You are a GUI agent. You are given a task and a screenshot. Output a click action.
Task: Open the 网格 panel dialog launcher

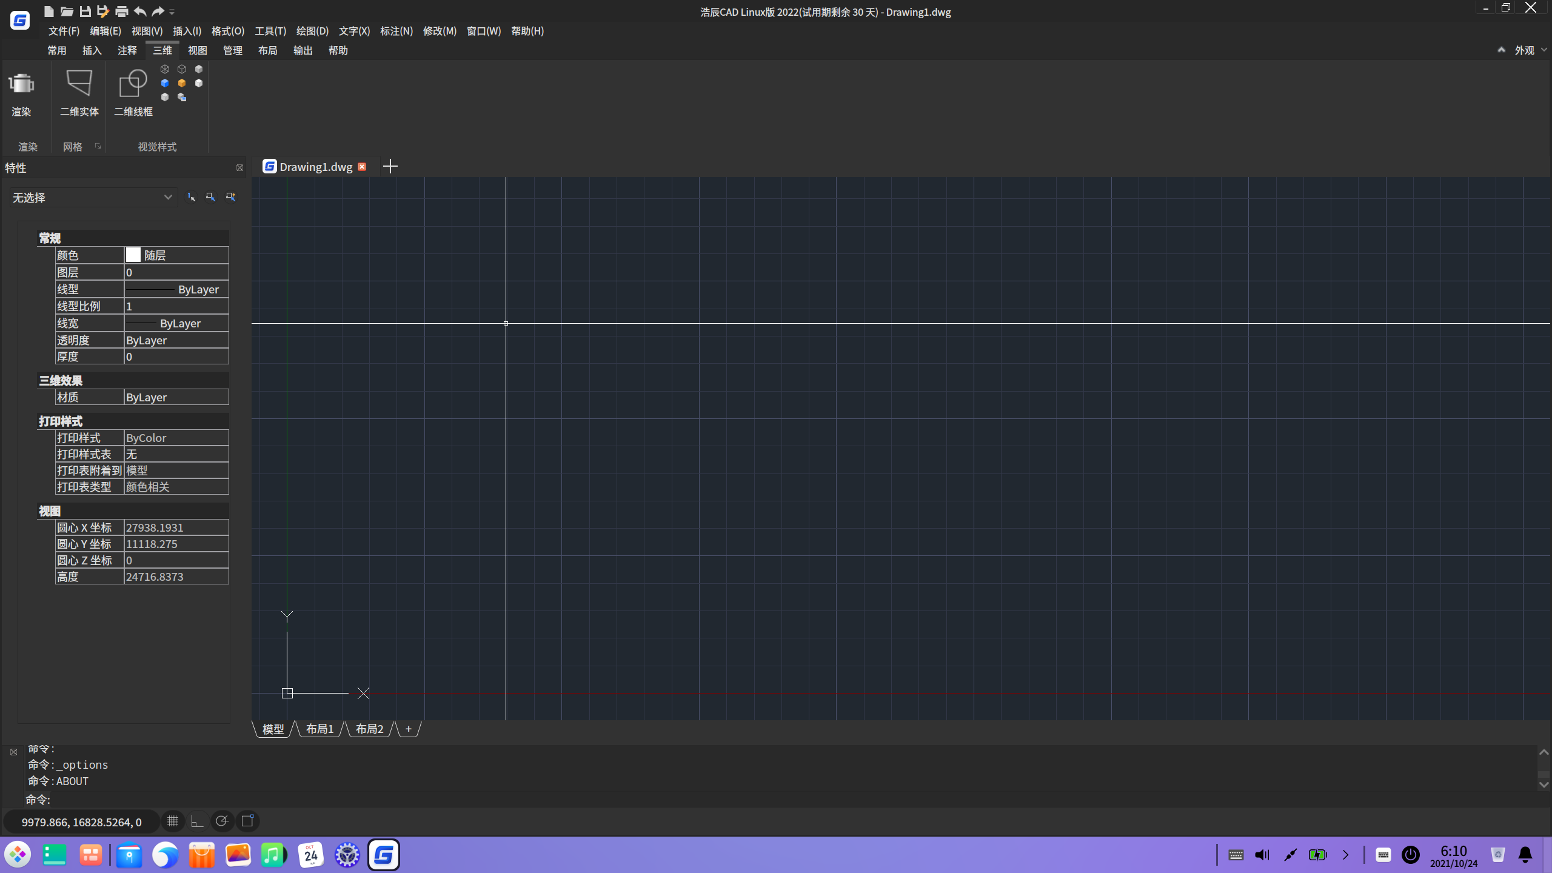coord(98,146)
